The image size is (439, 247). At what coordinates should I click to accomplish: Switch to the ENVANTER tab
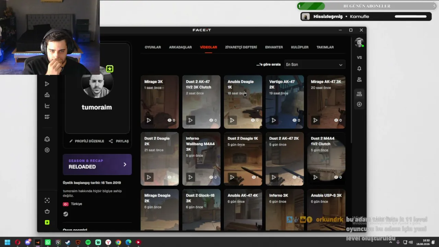(x=274, y=47)
